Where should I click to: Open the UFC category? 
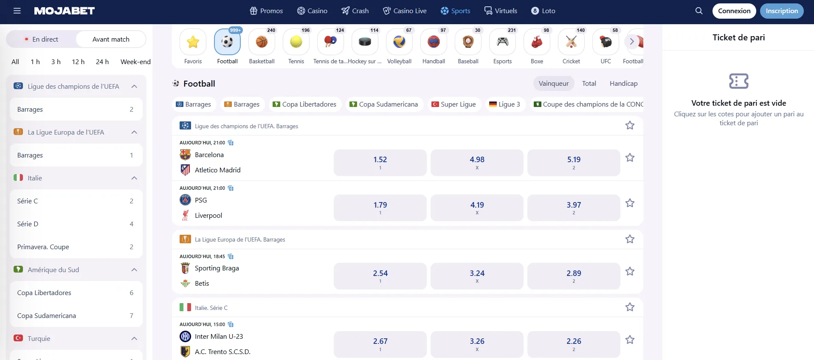(x=605, y=42)
